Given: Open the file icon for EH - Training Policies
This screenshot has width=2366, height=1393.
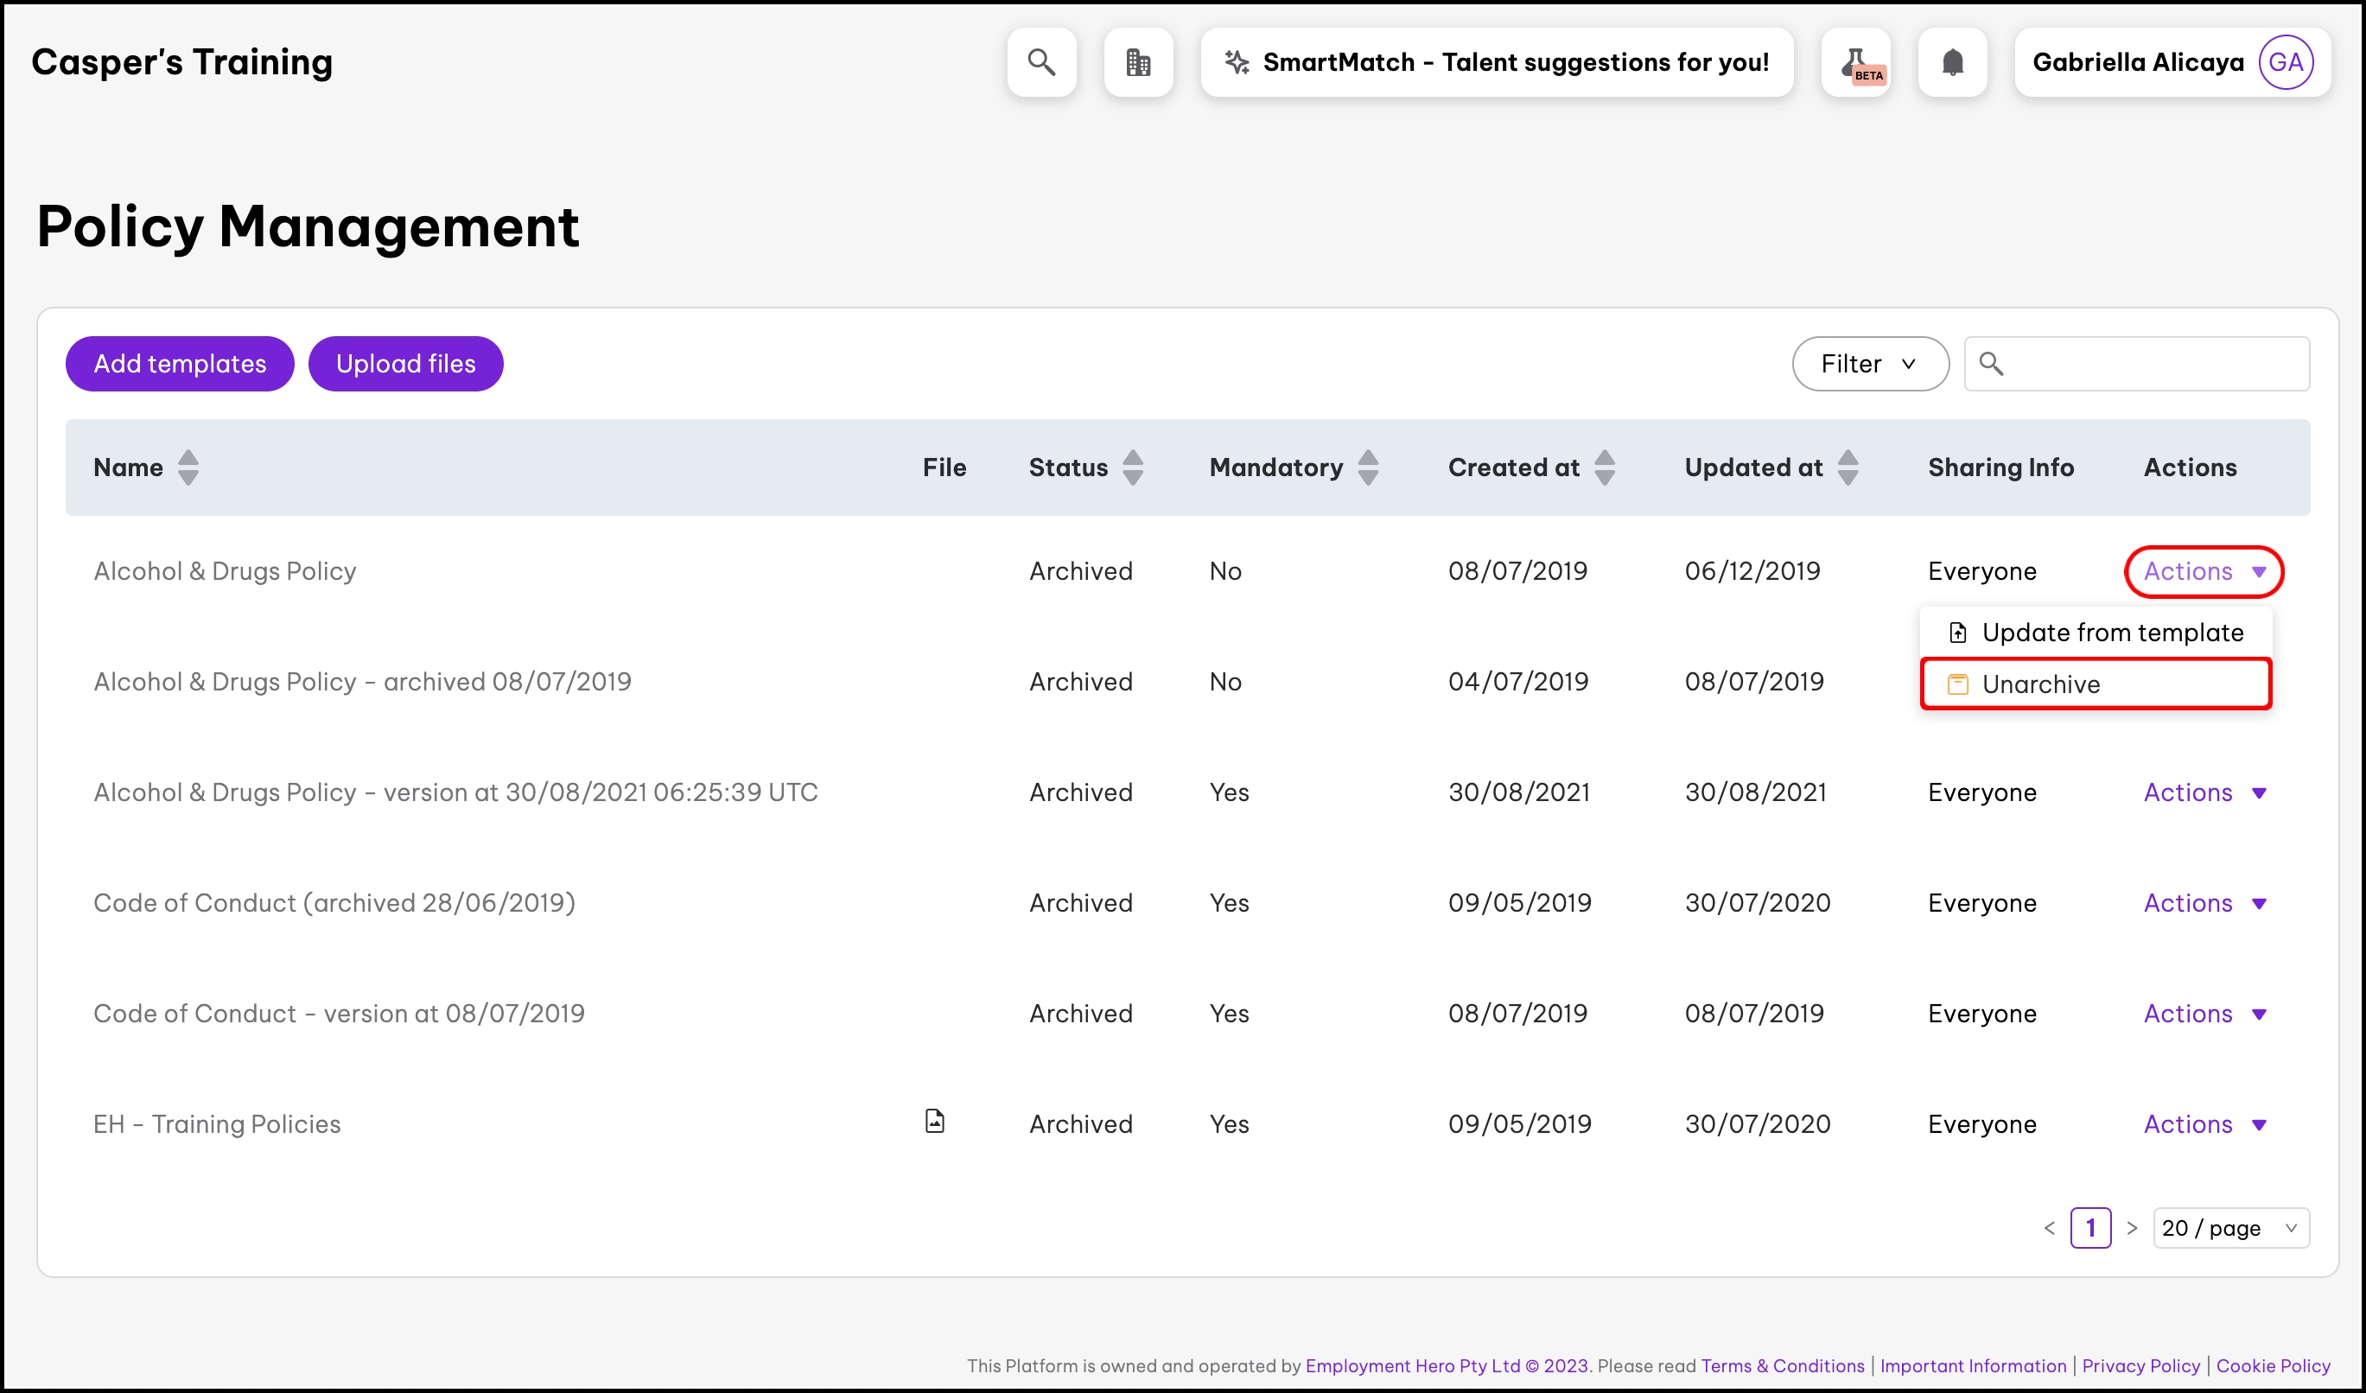Looking at the screenshot, I should [934, 1121].
